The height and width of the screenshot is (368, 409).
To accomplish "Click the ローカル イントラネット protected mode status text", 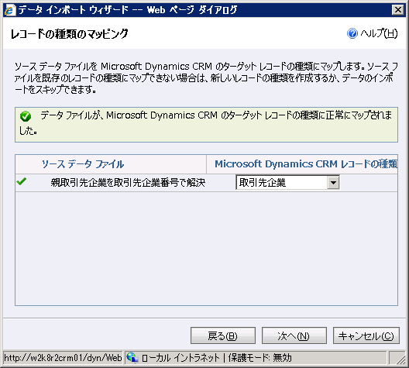I will 216,358.
